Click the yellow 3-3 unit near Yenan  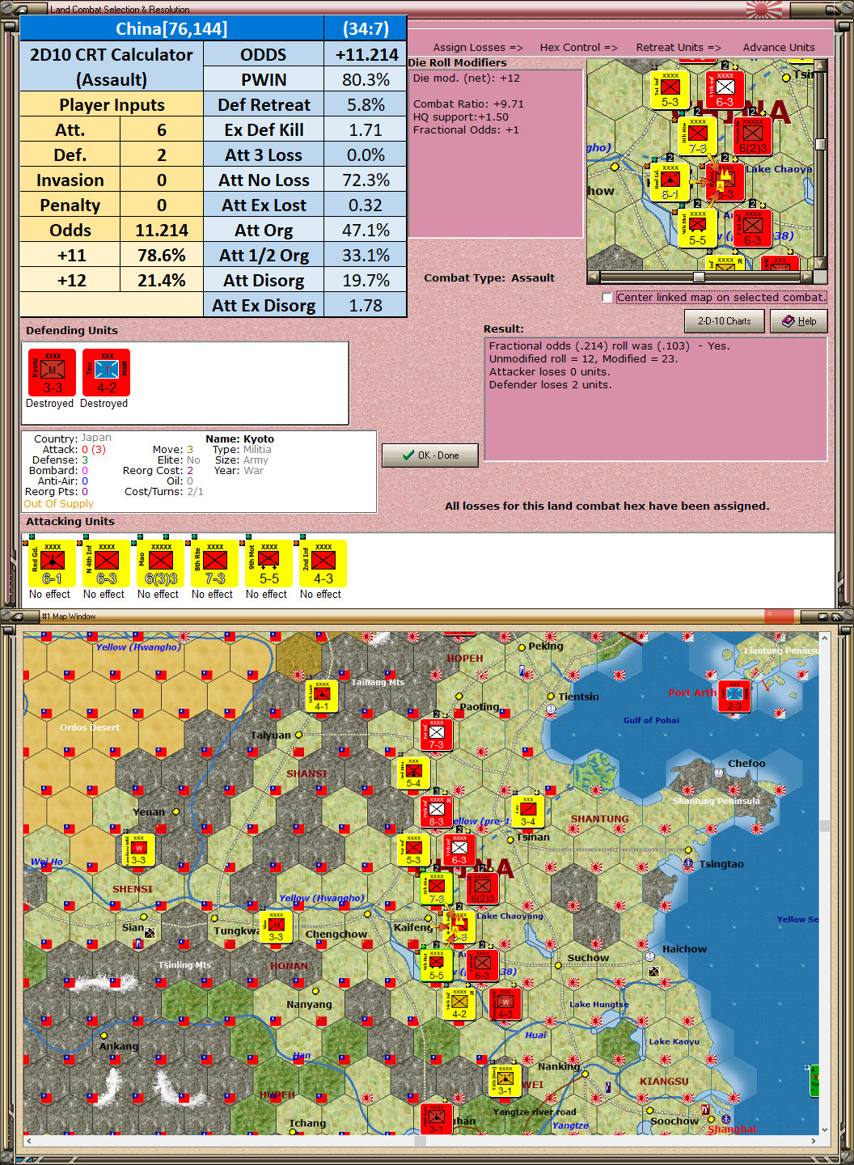click(x=138, y=850)
